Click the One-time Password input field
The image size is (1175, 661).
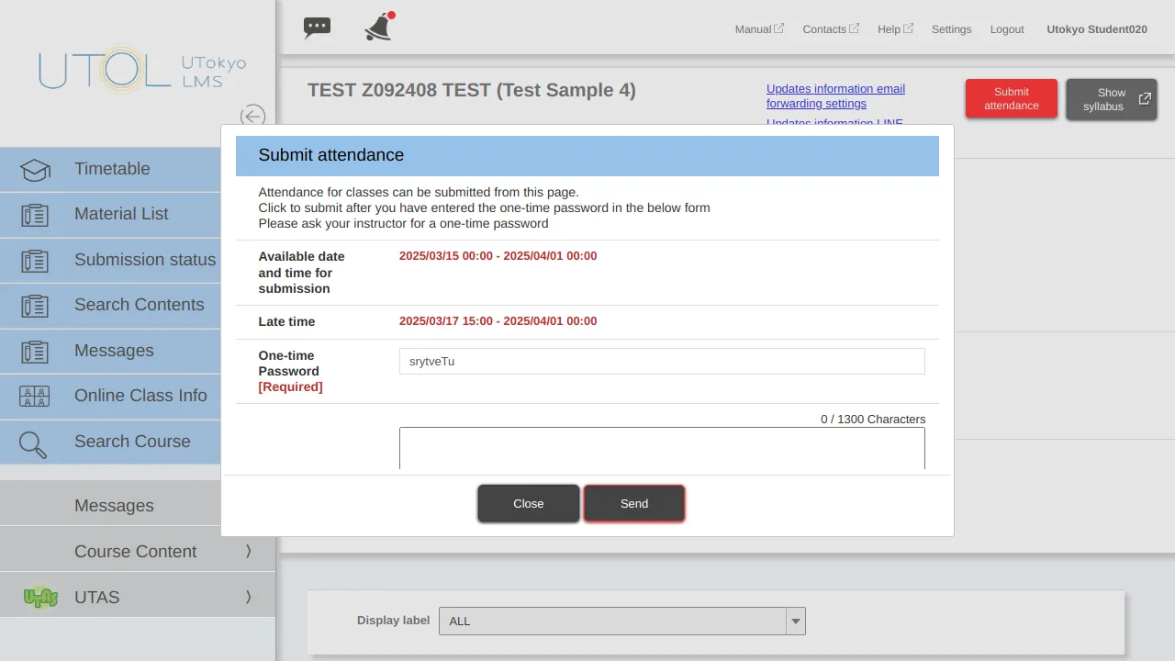point(661,362)
